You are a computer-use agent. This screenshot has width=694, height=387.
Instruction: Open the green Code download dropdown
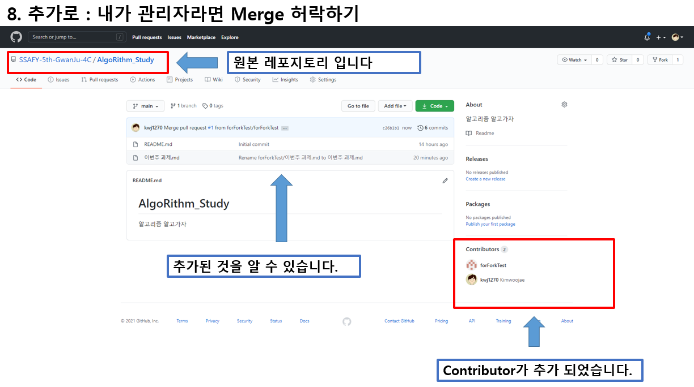click(x=434, y=106)
